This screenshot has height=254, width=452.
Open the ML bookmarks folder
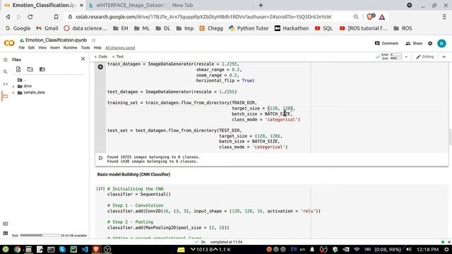tap(142, 28)
